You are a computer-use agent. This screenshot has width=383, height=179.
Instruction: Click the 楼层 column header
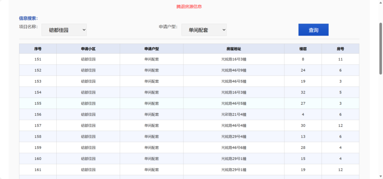[x=303, y=49]
